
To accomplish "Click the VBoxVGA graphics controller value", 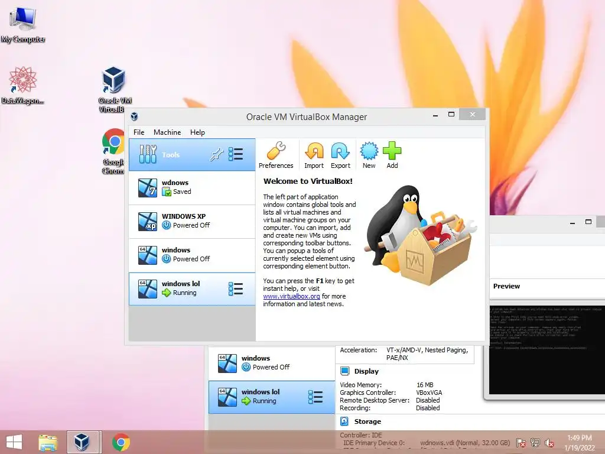I will coord(429,393).
